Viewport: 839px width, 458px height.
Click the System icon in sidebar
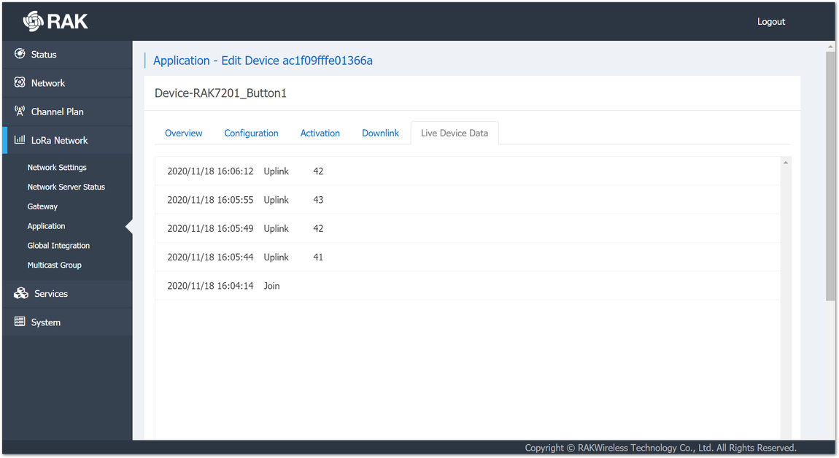pos(20,322)
